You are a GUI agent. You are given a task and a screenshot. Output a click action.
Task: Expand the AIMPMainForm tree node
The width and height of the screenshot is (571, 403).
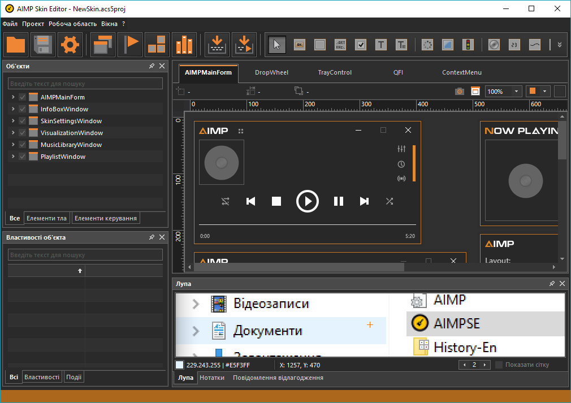pos(12,97)
